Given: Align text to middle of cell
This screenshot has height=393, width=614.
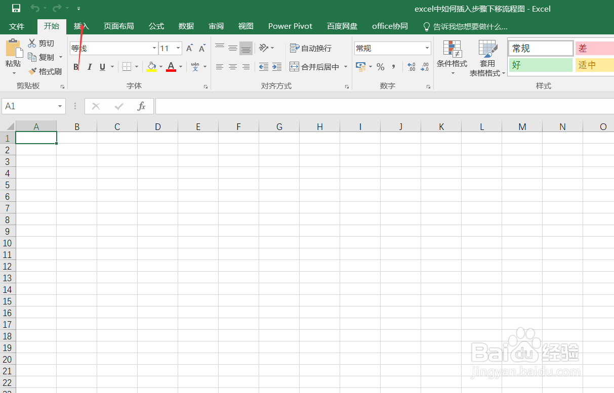Looking at the screenshot, I should coord(233,48).
